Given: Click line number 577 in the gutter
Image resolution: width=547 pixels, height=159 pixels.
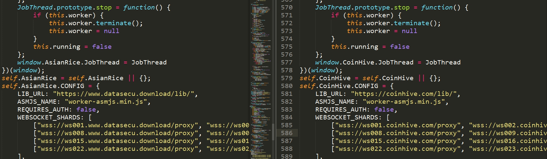Looking at the screenshot, I should coord(286,62).
